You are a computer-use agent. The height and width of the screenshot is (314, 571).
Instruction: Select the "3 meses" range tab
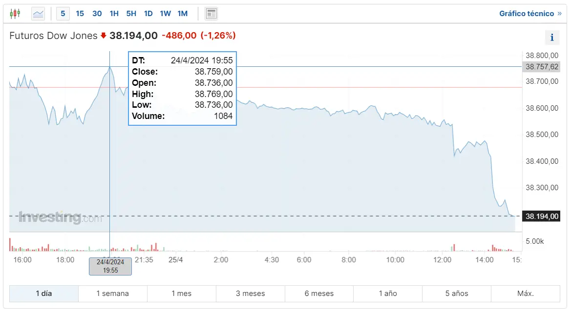pyautogui.click(x=250, y=294)
